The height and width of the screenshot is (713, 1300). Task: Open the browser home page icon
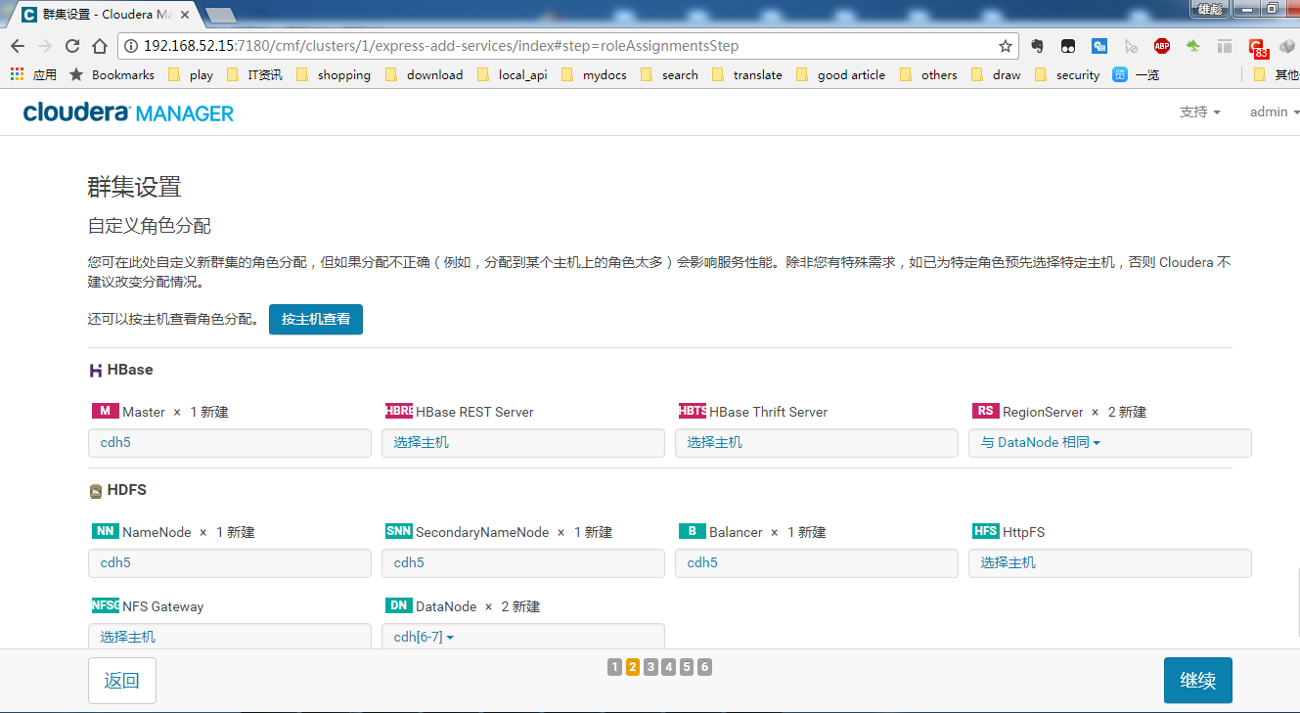click(100, 46)
